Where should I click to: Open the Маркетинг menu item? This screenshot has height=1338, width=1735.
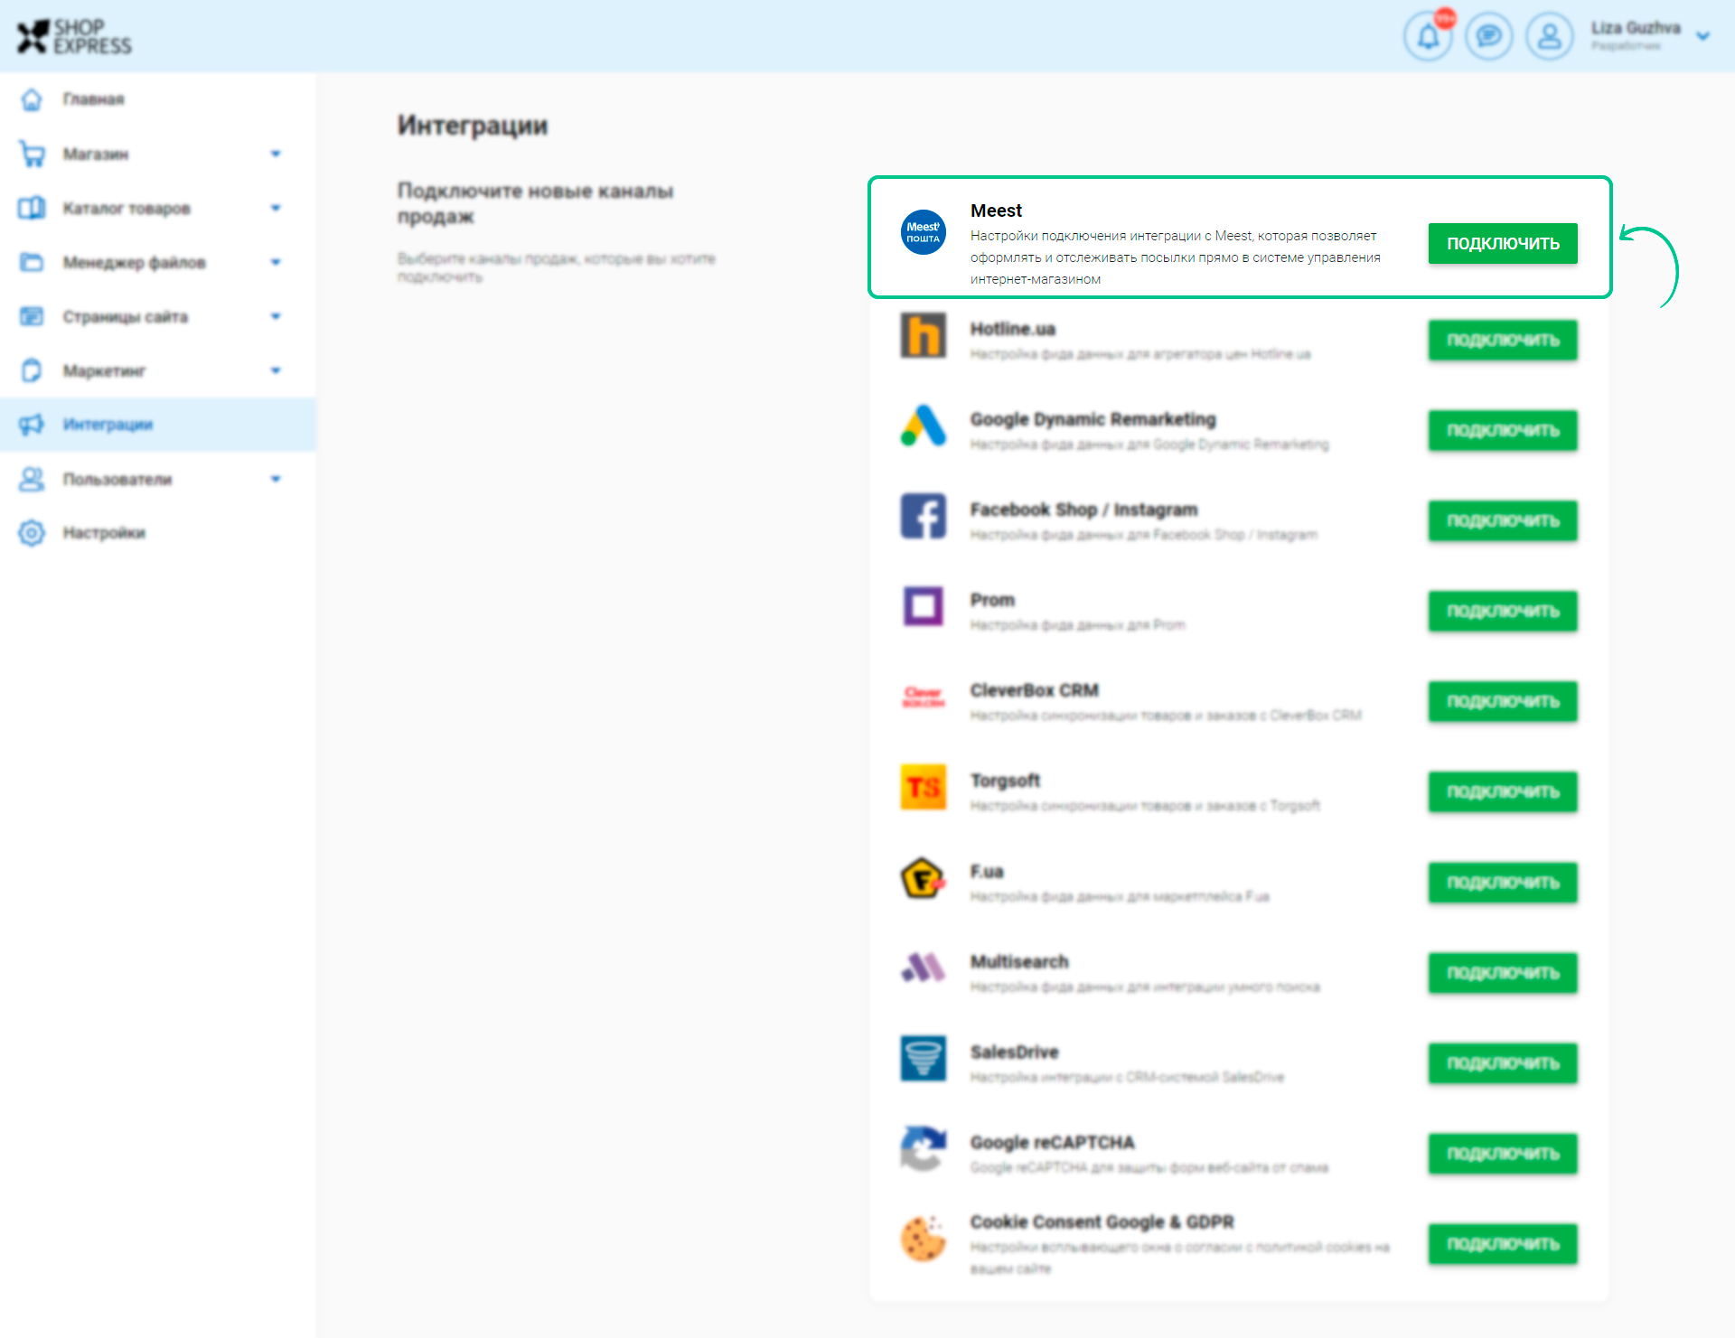click(158, 370)
